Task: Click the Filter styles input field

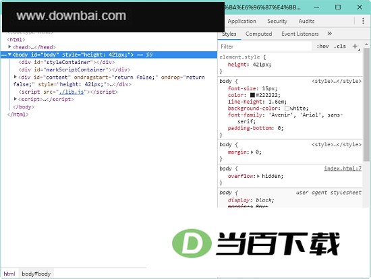Action: click(x=265, y=46)
